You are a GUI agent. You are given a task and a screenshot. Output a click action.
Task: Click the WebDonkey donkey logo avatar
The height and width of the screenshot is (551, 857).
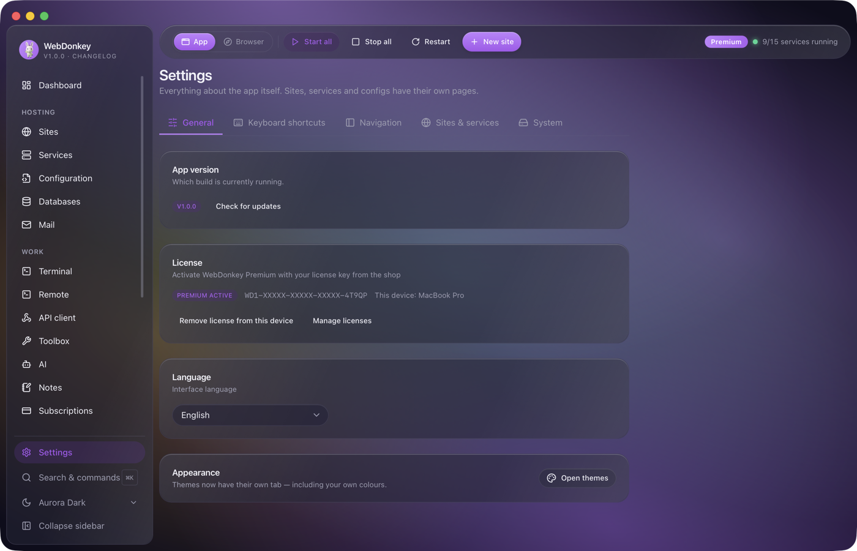tap(29, 50)
